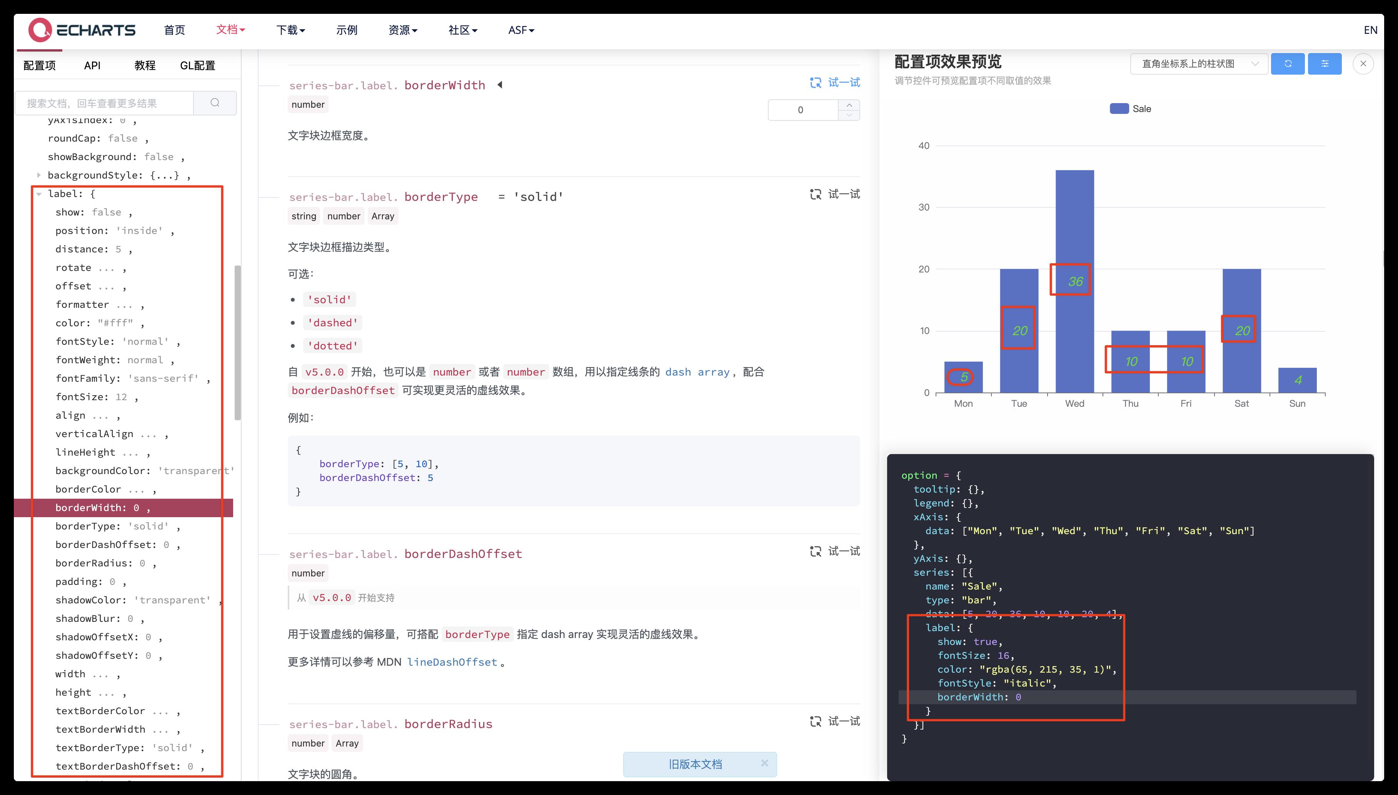Click the search documents input field
The image size is (1398, 795).
tap(104, 103)
